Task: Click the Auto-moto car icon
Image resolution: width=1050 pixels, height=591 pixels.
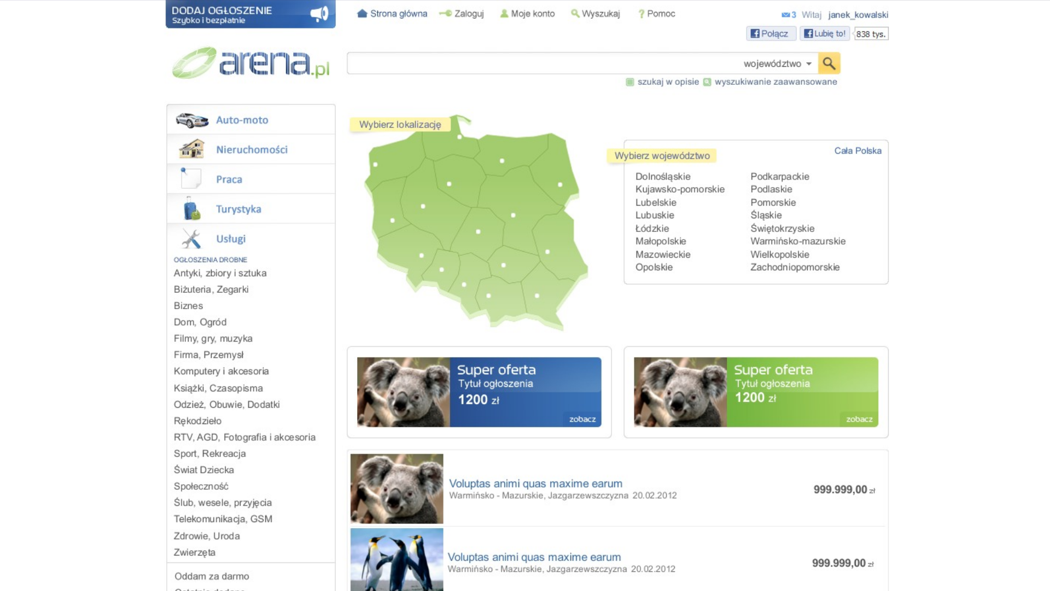Action: pyautogui.click(x=192, y=120)
